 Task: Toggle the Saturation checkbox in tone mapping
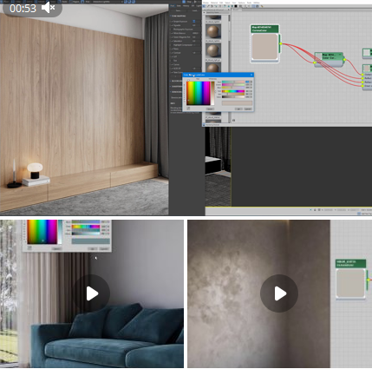pyautogui.click(x=172, y=41)
